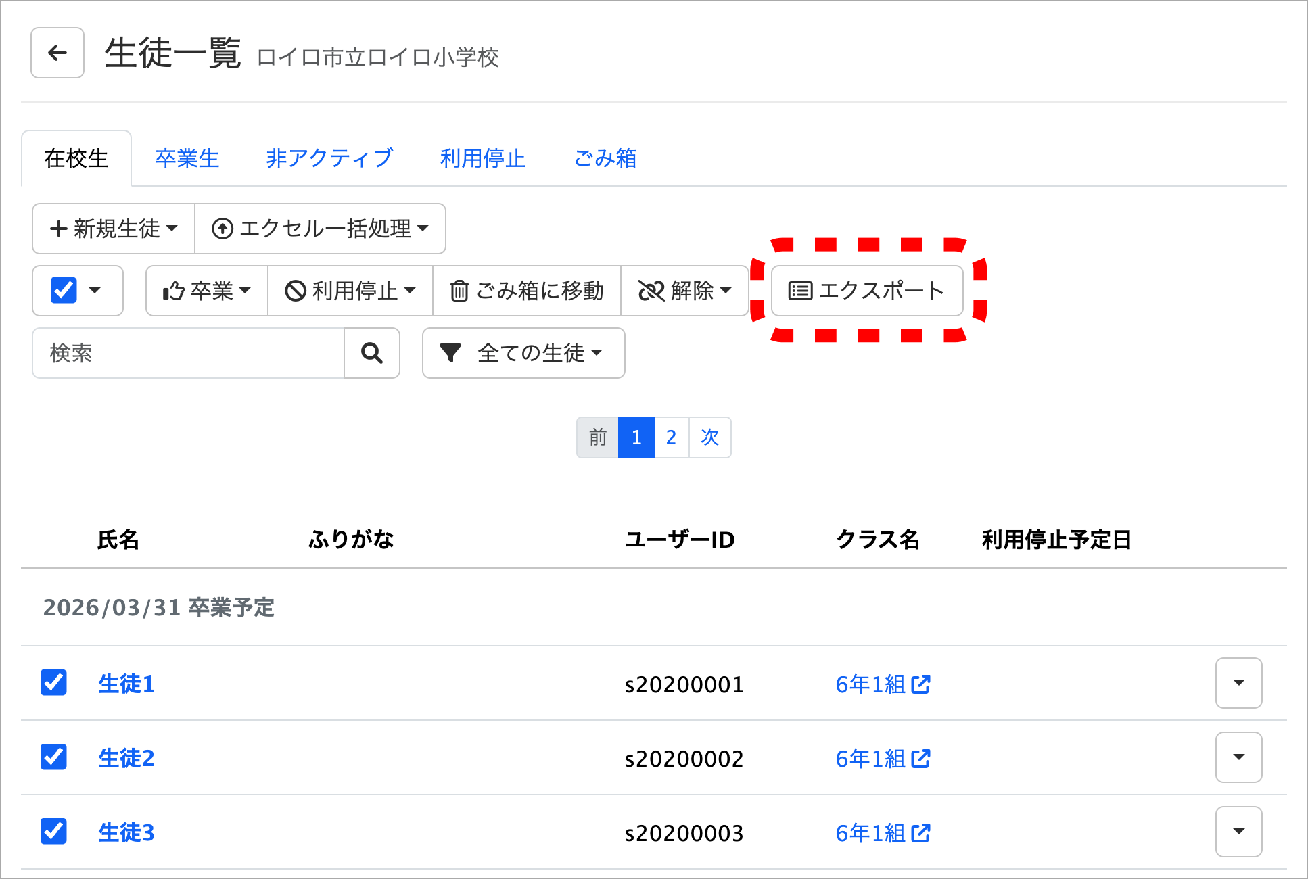1308x879 pixels.
Task: Expand the 利用停止 action dropdown
Action: 350,291
